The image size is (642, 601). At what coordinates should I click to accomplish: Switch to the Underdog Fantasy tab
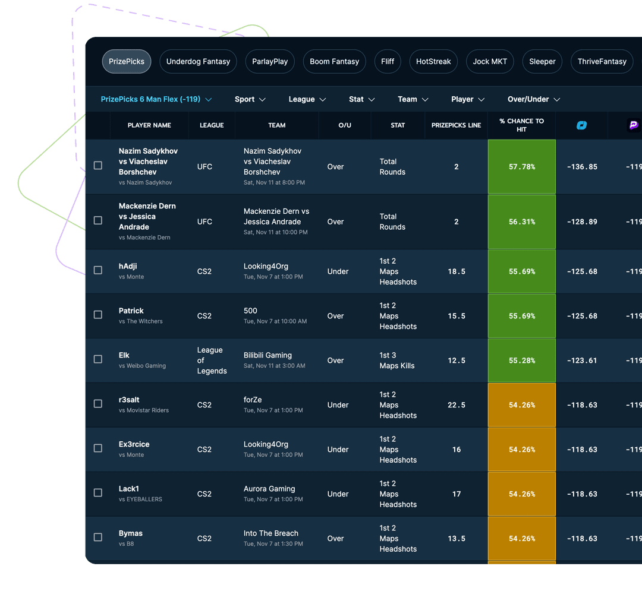[x=198, y=61]
